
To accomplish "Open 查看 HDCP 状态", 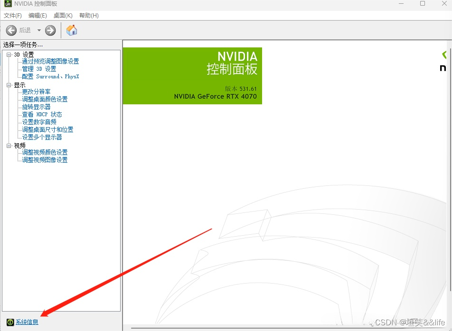I will pyautogui.click(x=42, y=114).
